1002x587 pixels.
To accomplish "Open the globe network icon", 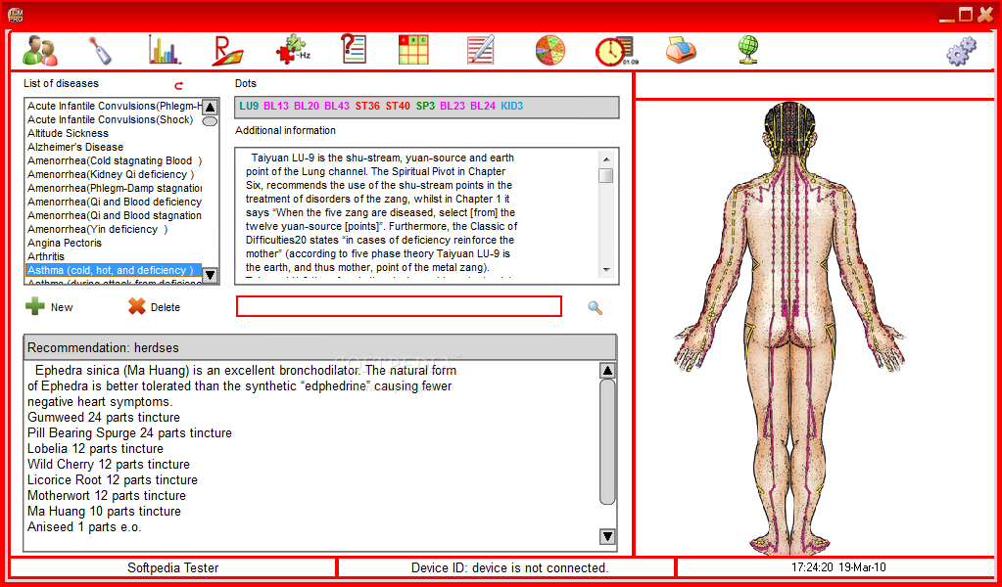I will pos(747,51).
